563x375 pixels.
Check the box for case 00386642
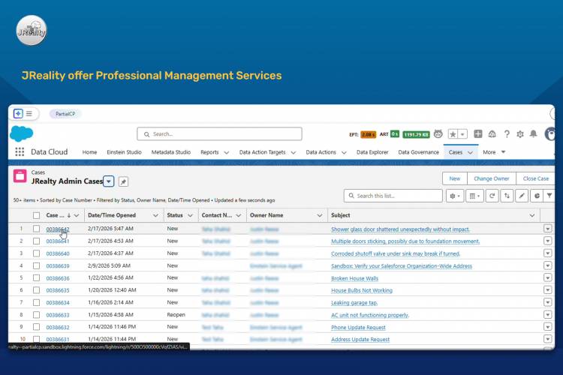pos(36,229)
